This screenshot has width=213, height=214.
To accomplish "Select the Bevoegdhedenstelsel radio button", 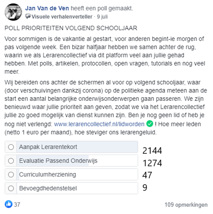I will pos(11,188).
